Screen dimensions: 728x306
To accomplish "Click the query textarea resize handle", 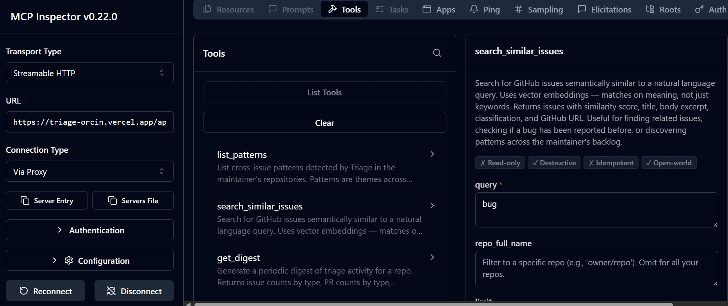I will (715, 224).
